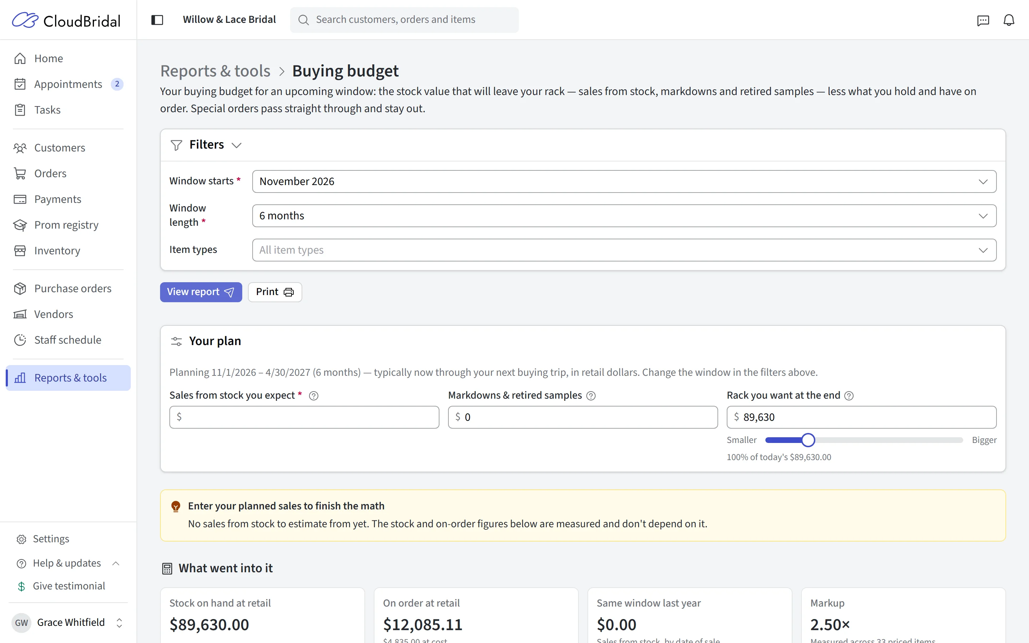Open Staff schedule page
Viewport: 1029px width, 643px height.
pyautogui.click(x=68, y=340)
